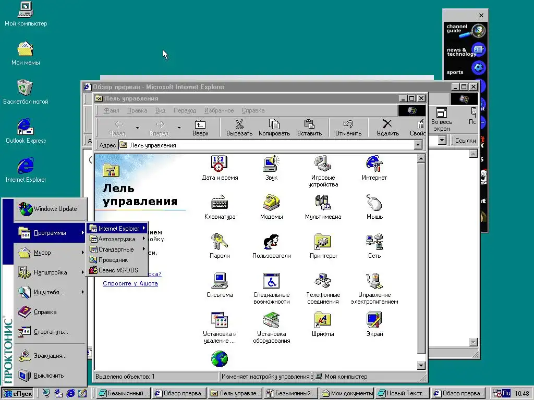Open the Избранное menu

tap(219, 110)
